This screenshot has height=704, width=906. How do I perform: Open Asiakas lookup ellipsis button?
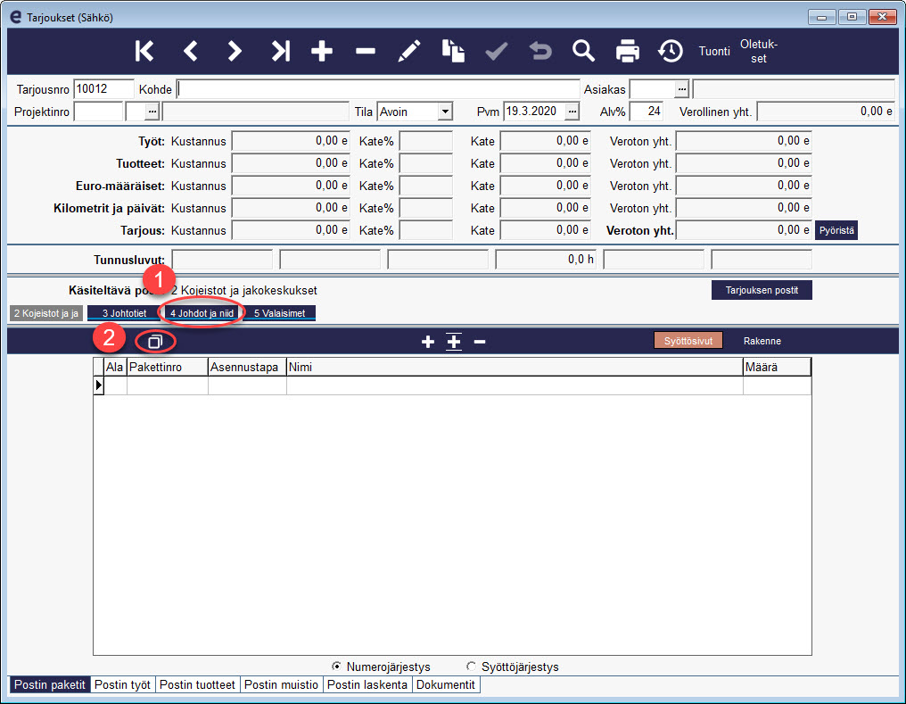(682, 89)
